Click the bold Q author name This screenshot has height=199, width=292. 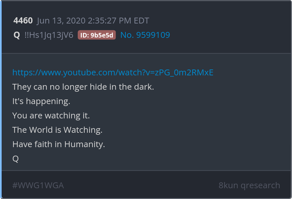[x=17, y=35]
